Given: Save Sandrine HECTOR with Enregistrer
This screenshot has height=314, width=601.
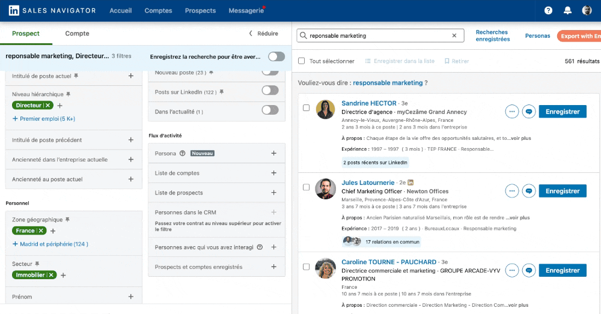Looking at the screenshot, I should tap(563, 112).
